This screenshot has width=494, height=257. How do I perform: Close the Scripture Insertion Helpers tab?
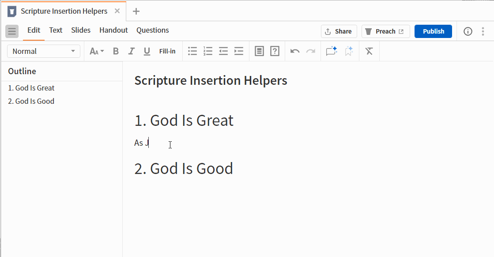[x=117, y=11]
